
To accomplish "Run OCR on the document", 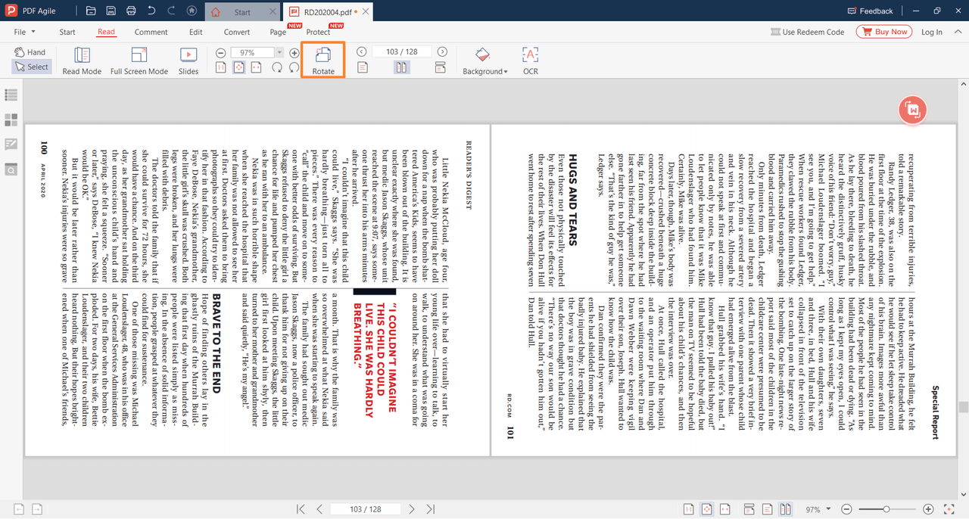I will coord(529,60).
